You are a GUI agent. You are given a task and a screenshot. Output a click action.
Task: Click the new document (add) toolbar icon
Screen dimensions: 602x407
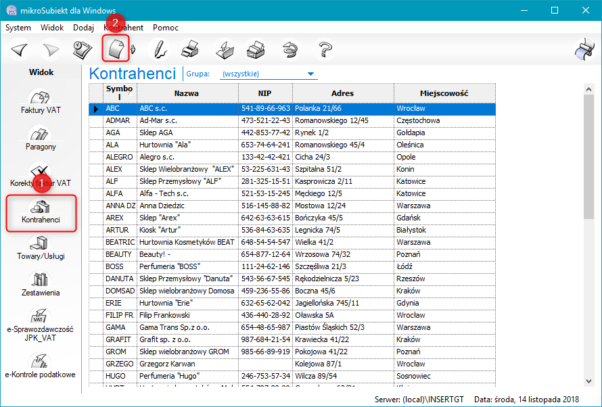[x=116, y=49]
